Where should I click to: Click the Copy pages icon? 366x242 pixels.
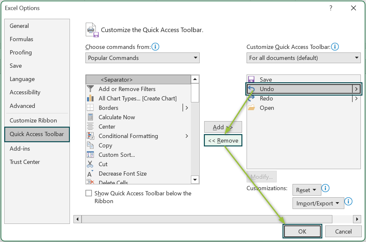point(90,145)
